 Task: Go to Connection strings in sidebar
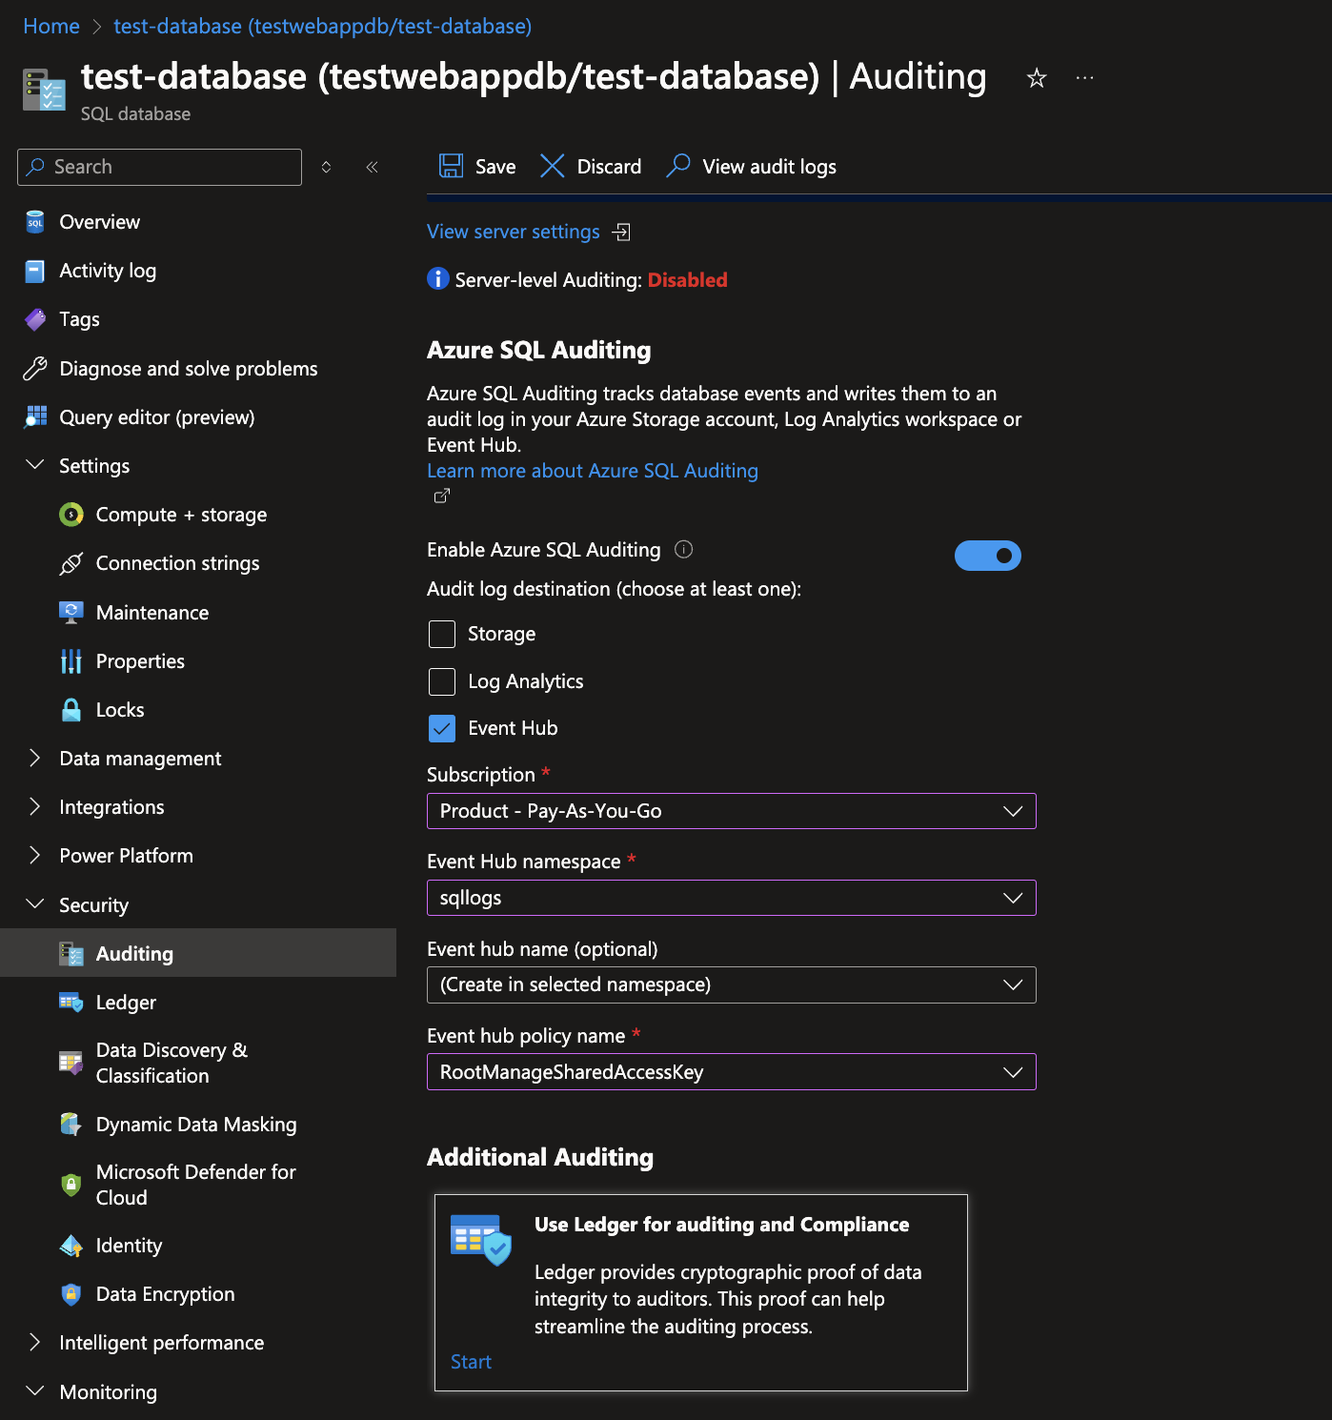click(177, 563)
